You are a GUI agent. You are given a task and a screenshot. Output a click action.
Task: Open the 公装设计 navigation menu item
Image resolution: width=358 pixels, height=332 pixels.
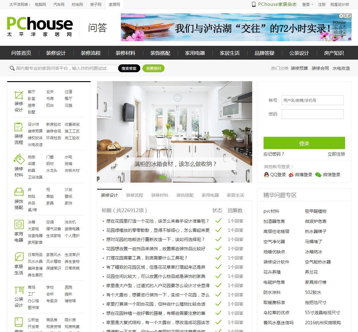click(x=299, y=53)
